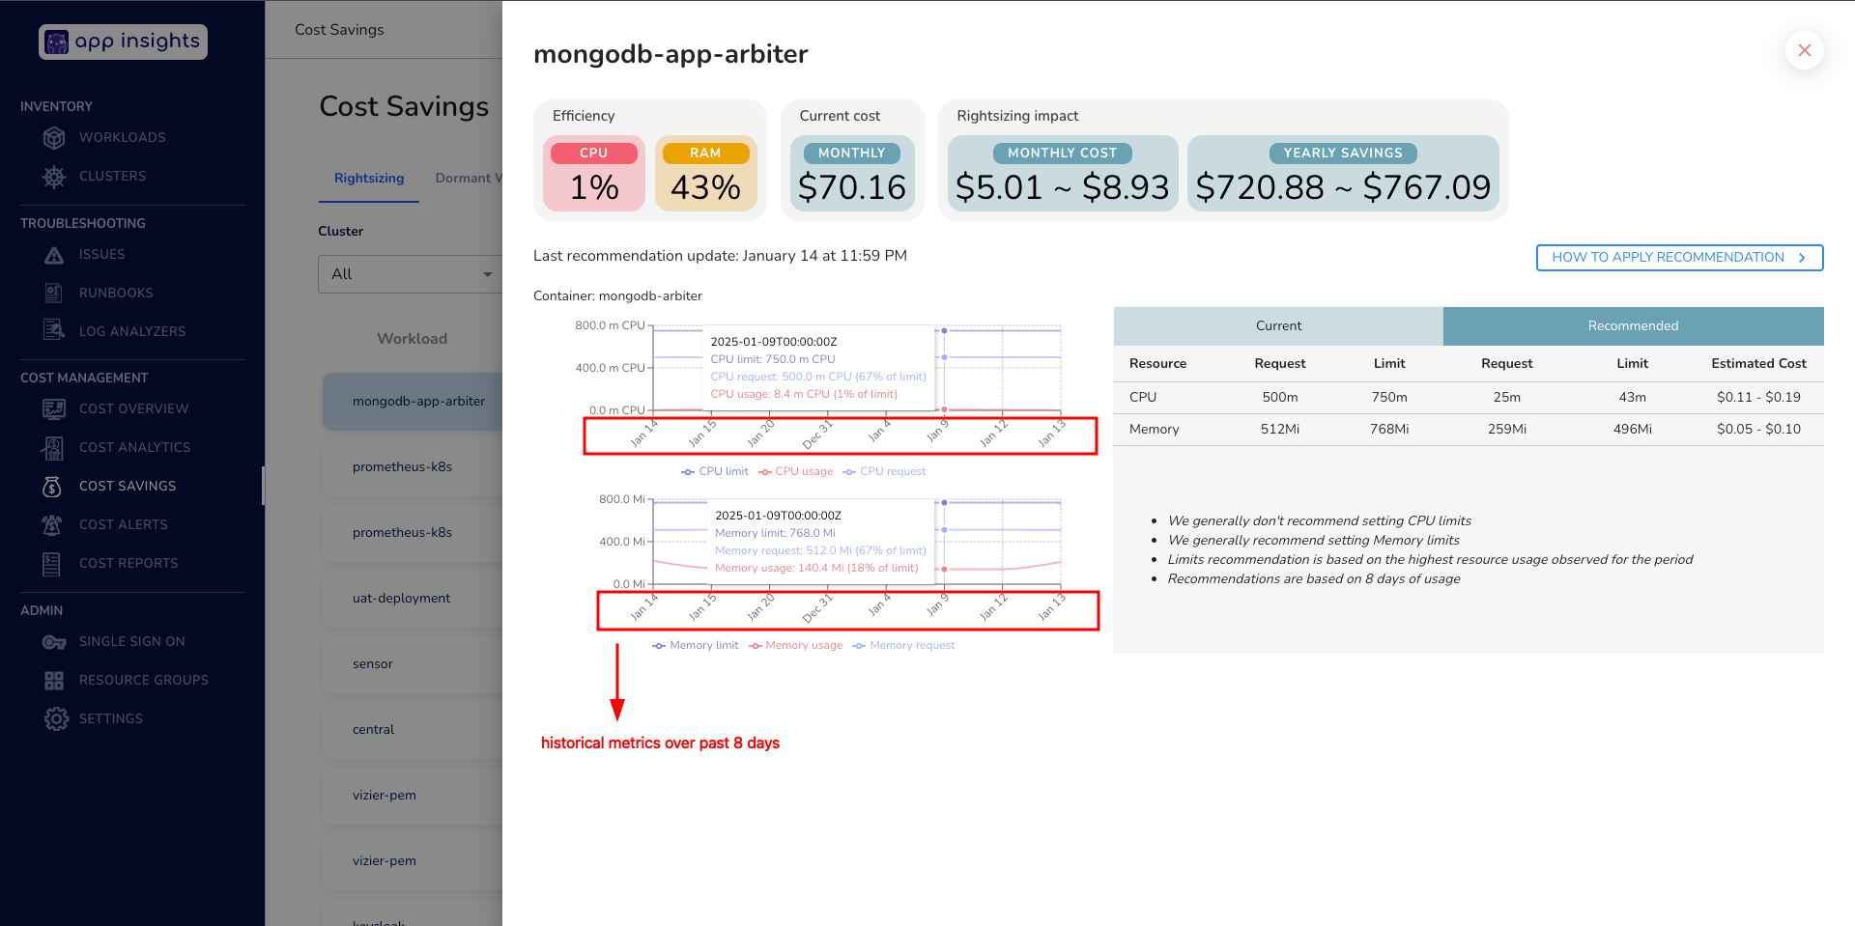1855x926 pixels.
Task: Click the Cost Reports icon
Action: [x=52, y=563]
